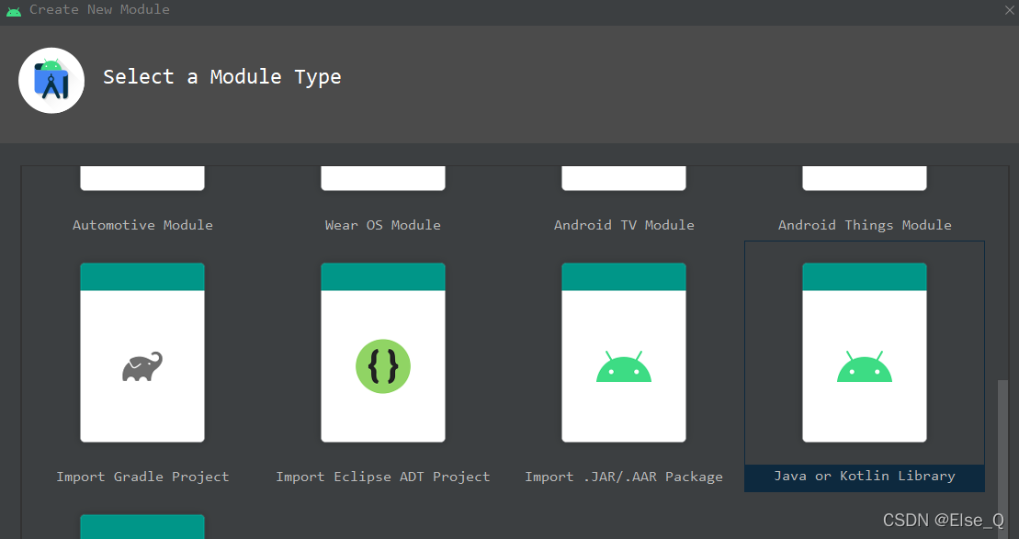
Task: Select Android TV Module label
Action: 624,225
